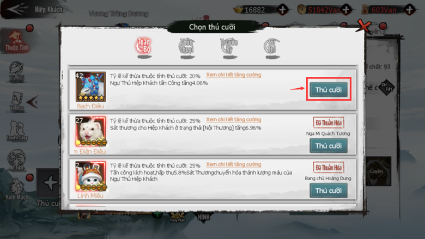This screenshot has height=239, width=425.
Task: Open the Truyền Công sidebar icon
Action: pos(17,131)
